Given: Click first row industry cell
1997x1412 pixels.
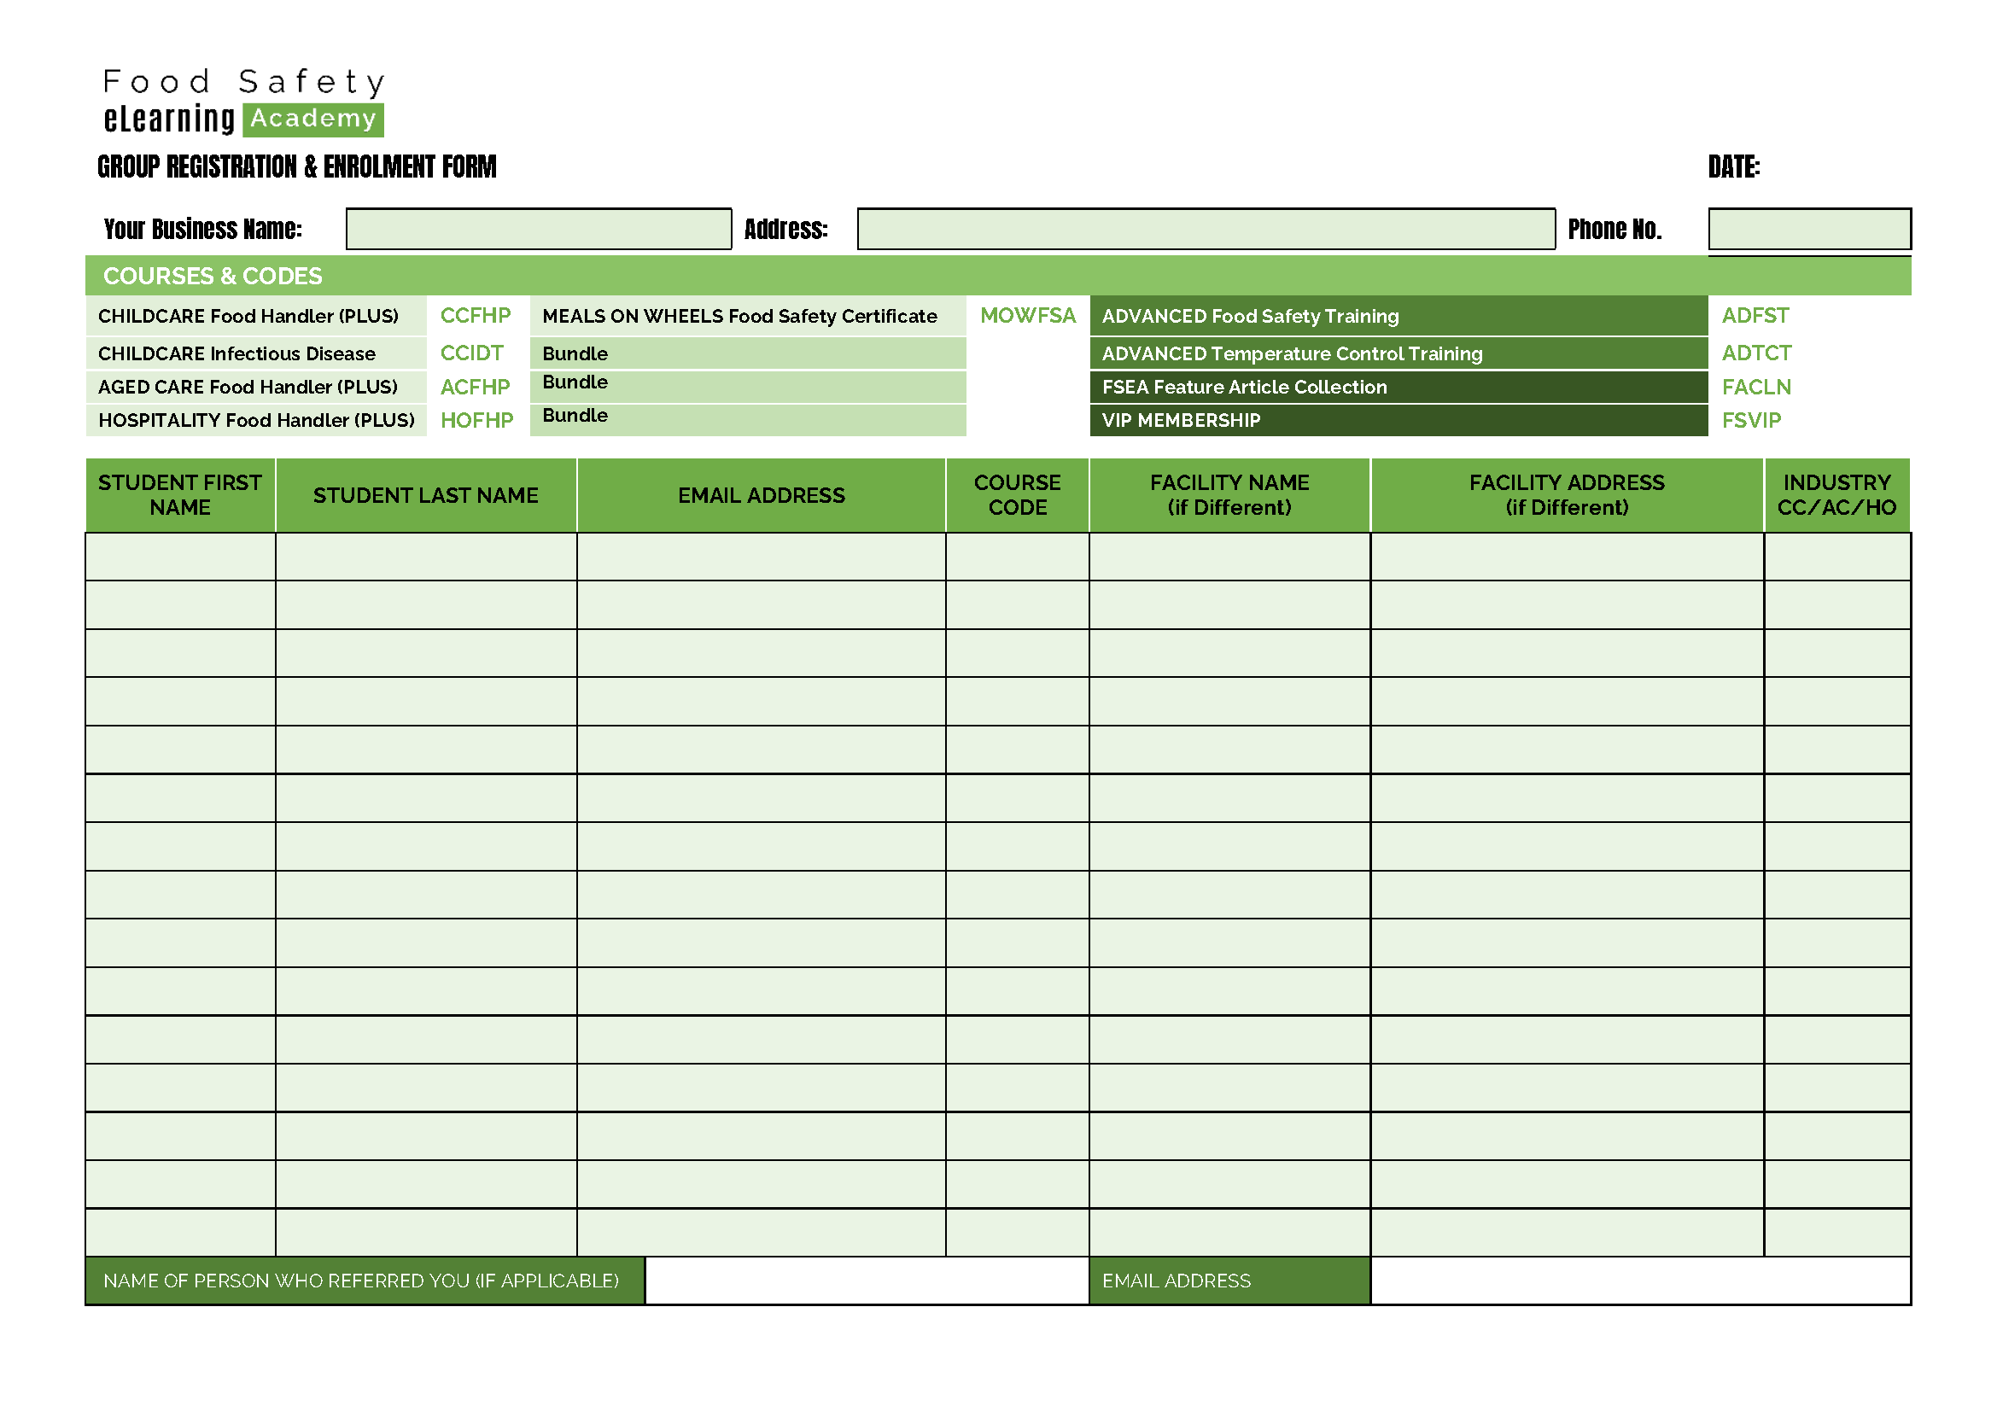Looking at the screenshot, I should [1837, 557].
